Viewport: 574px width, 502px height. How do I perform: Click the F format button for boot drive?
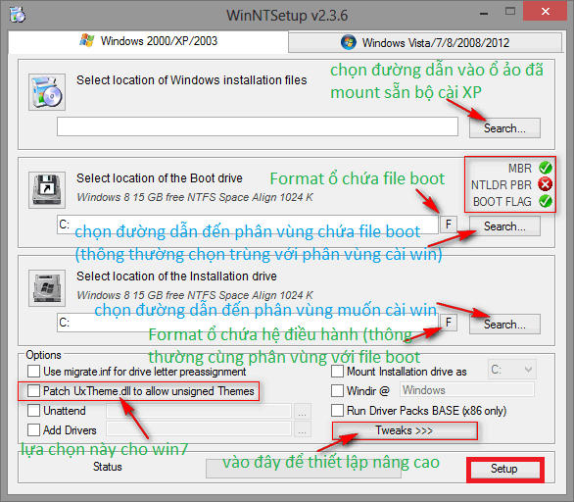pyautogui.click(x=449, y=224)
